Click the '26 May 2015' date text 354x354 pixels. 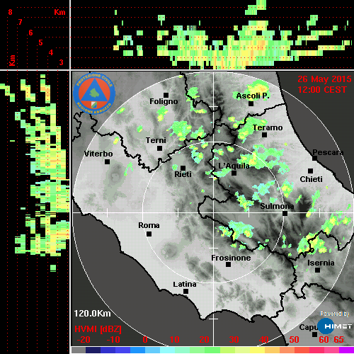click(x=324, y=79)
